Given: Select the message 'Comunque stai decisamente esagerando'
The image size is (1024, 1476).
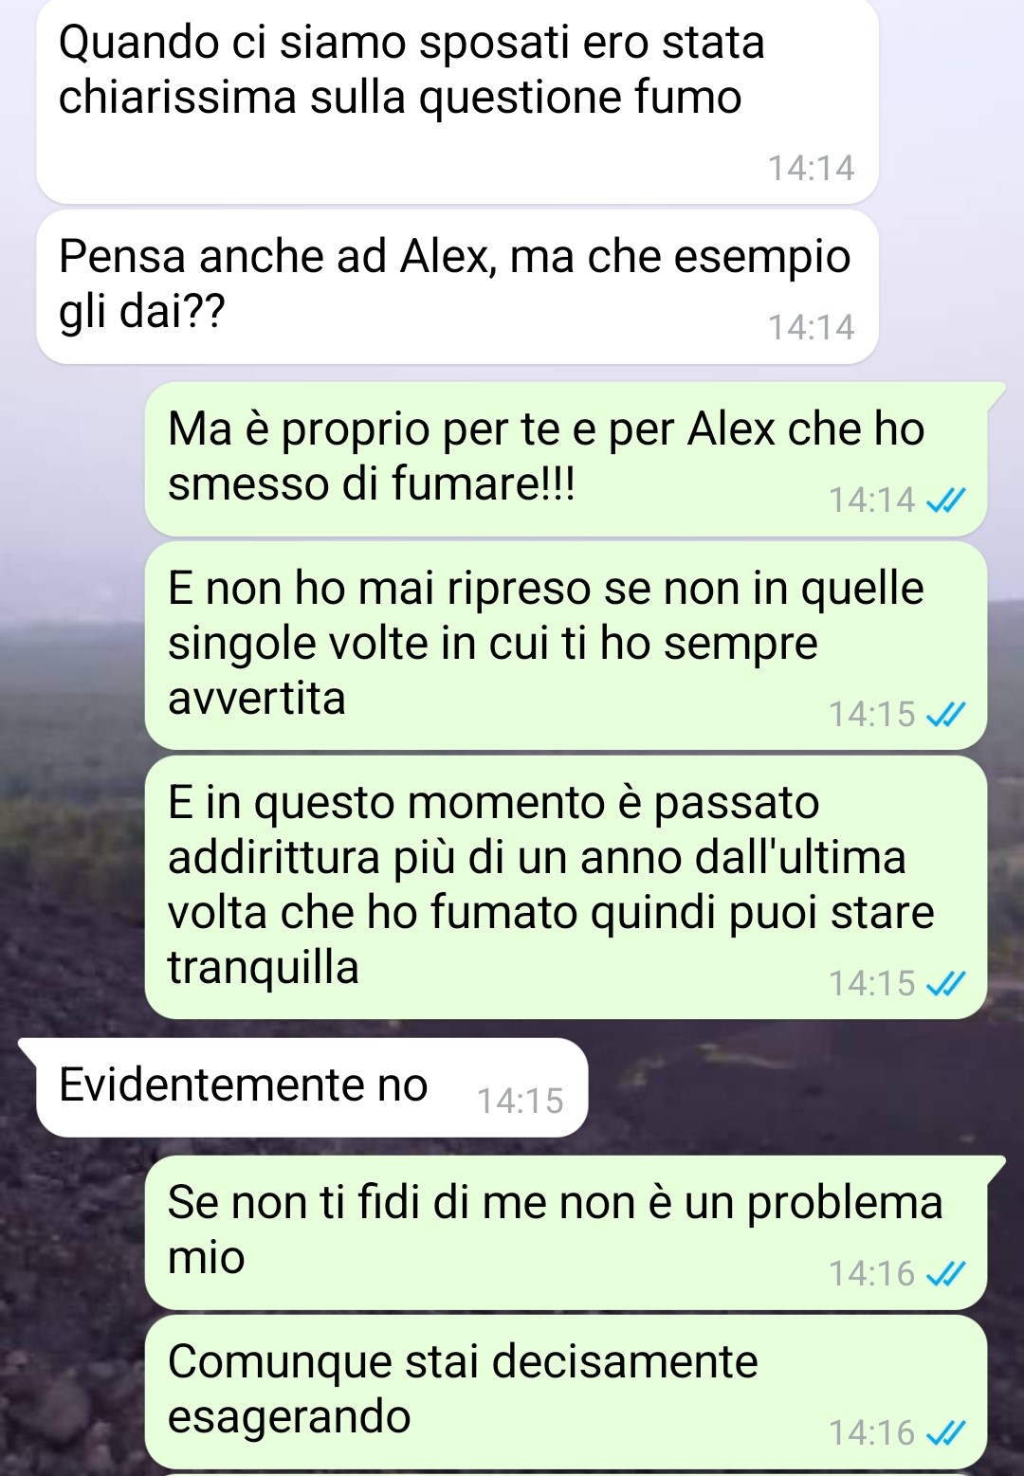Looking at the screenshot, I should coord(566,1392).
